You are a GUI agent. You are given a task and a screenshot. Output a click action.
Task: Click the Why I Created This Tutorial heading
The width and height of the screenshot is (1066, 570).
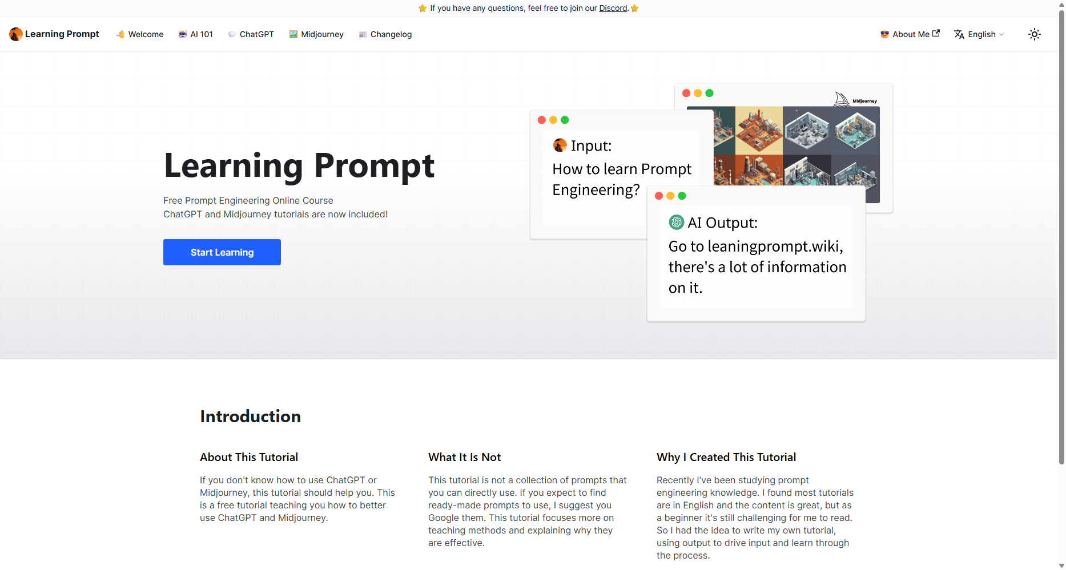(726, 457)
